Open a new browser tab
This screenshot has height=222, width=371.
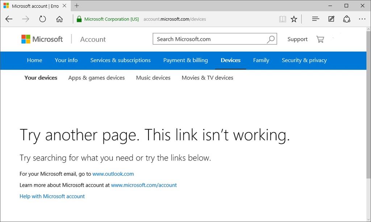coord(77,6)
